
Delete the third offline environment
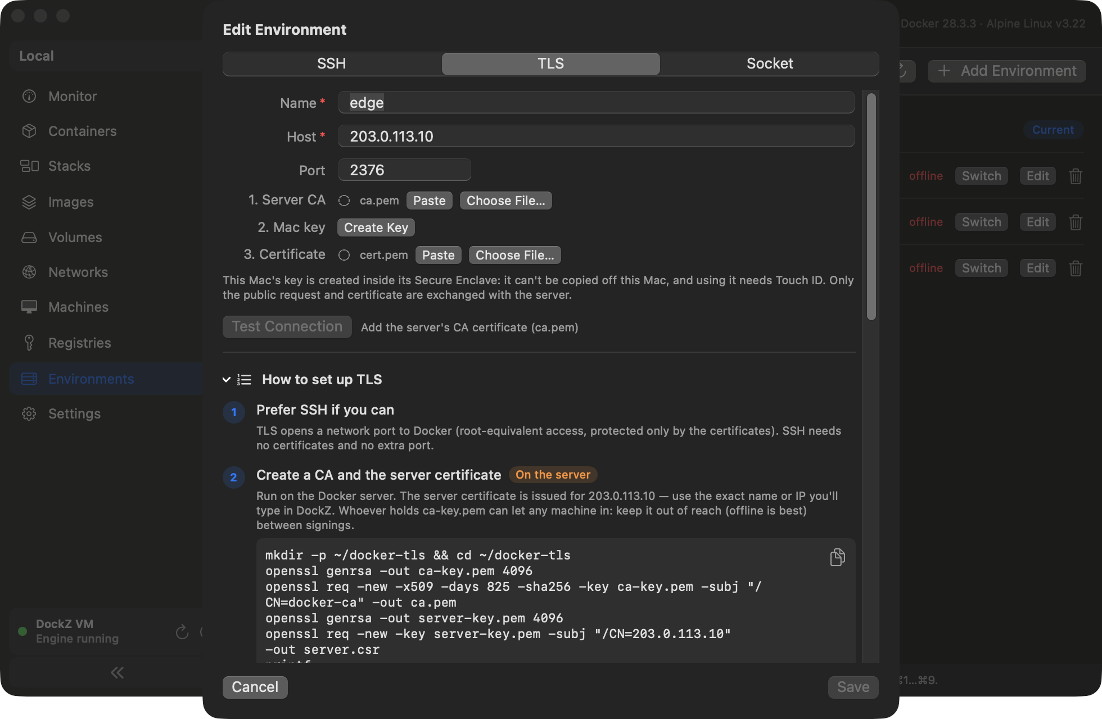click(x=1075, y=268)
